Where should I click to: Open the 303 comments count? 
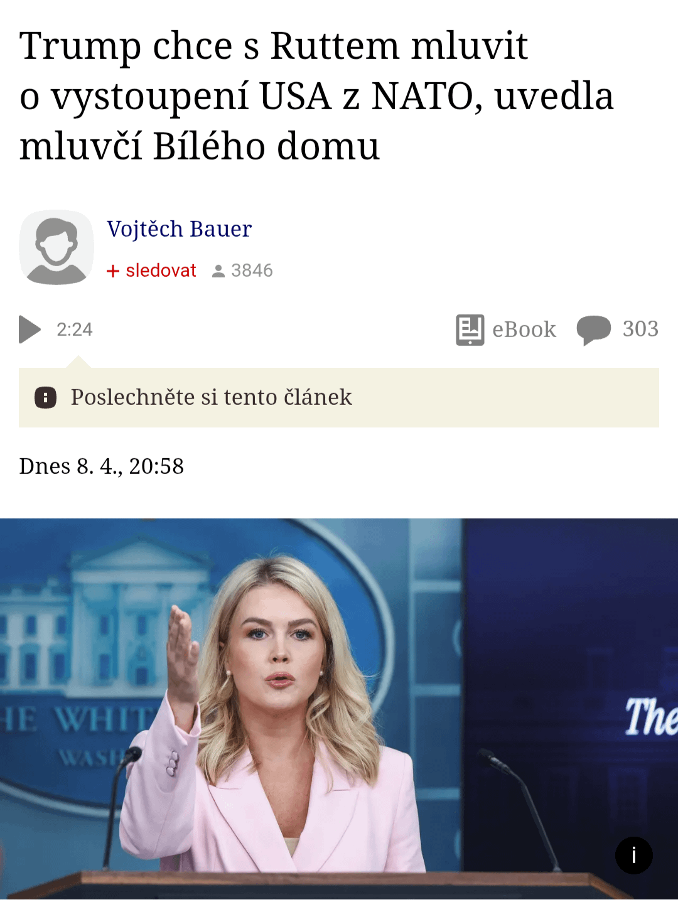pos(640,329)
